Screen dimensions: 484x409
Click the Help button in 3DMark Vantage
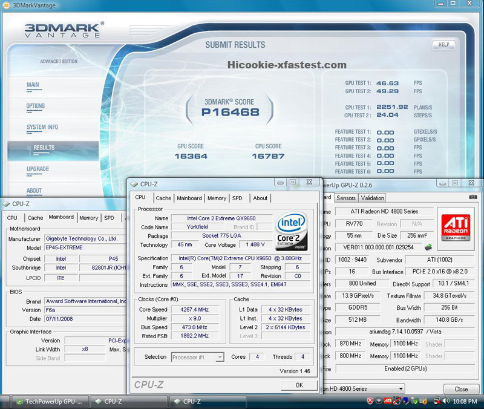[x=443, y=45]
